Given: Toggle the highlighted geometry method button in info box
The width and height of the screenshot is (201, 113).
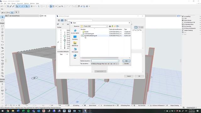Looking at the screenshot, I should coord(12,13).
